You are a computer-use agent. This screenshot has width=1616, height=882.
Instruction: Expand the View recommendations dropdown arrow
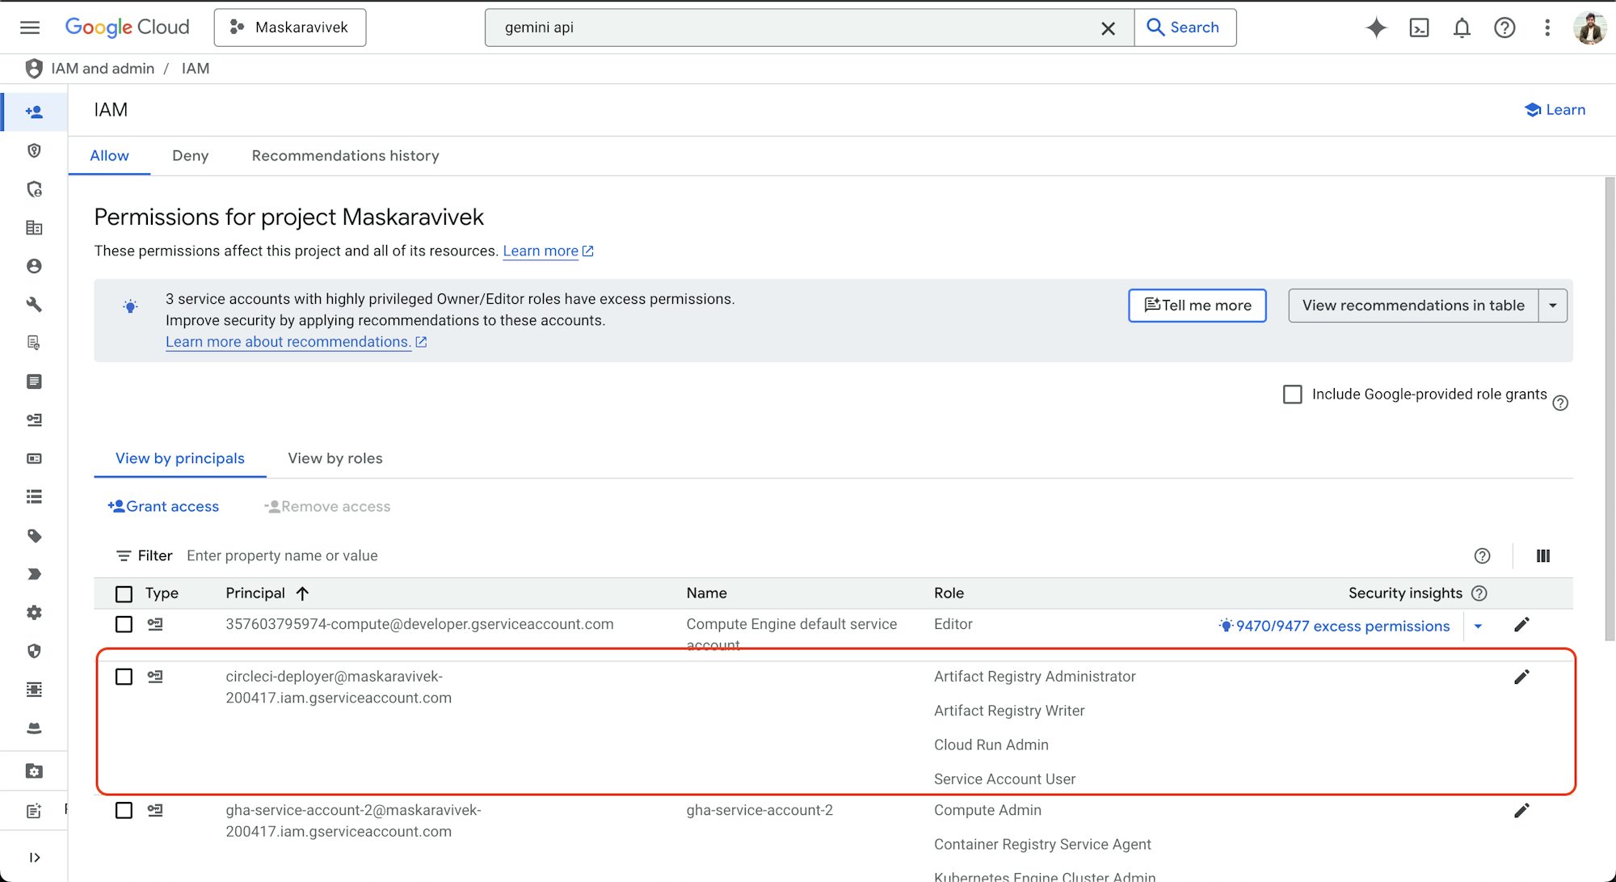1553,306
